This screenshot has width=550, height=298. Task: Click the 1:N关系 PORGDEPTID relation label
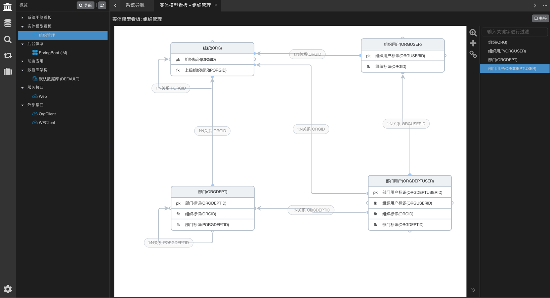coord(169,243)
